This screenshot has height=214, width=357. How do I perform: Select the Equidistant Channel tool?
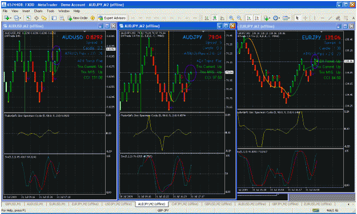tap(338, 18)
